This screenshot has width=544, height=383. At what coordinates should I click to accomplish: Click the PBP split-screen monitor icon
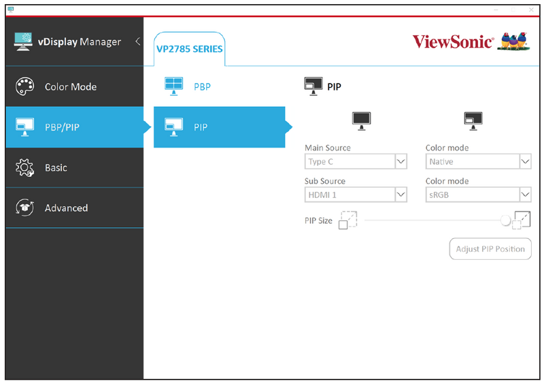[173, 86]
